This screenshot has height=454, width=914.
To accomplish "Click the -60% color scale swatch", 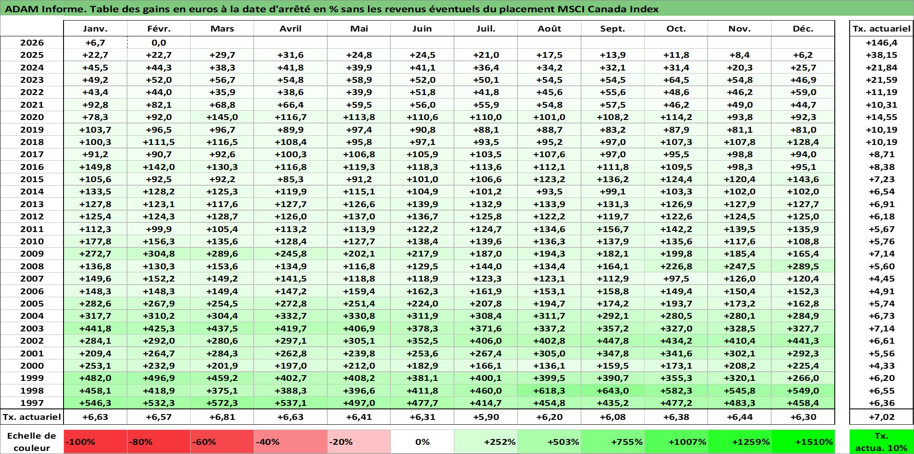I will [x=222, y=442].
